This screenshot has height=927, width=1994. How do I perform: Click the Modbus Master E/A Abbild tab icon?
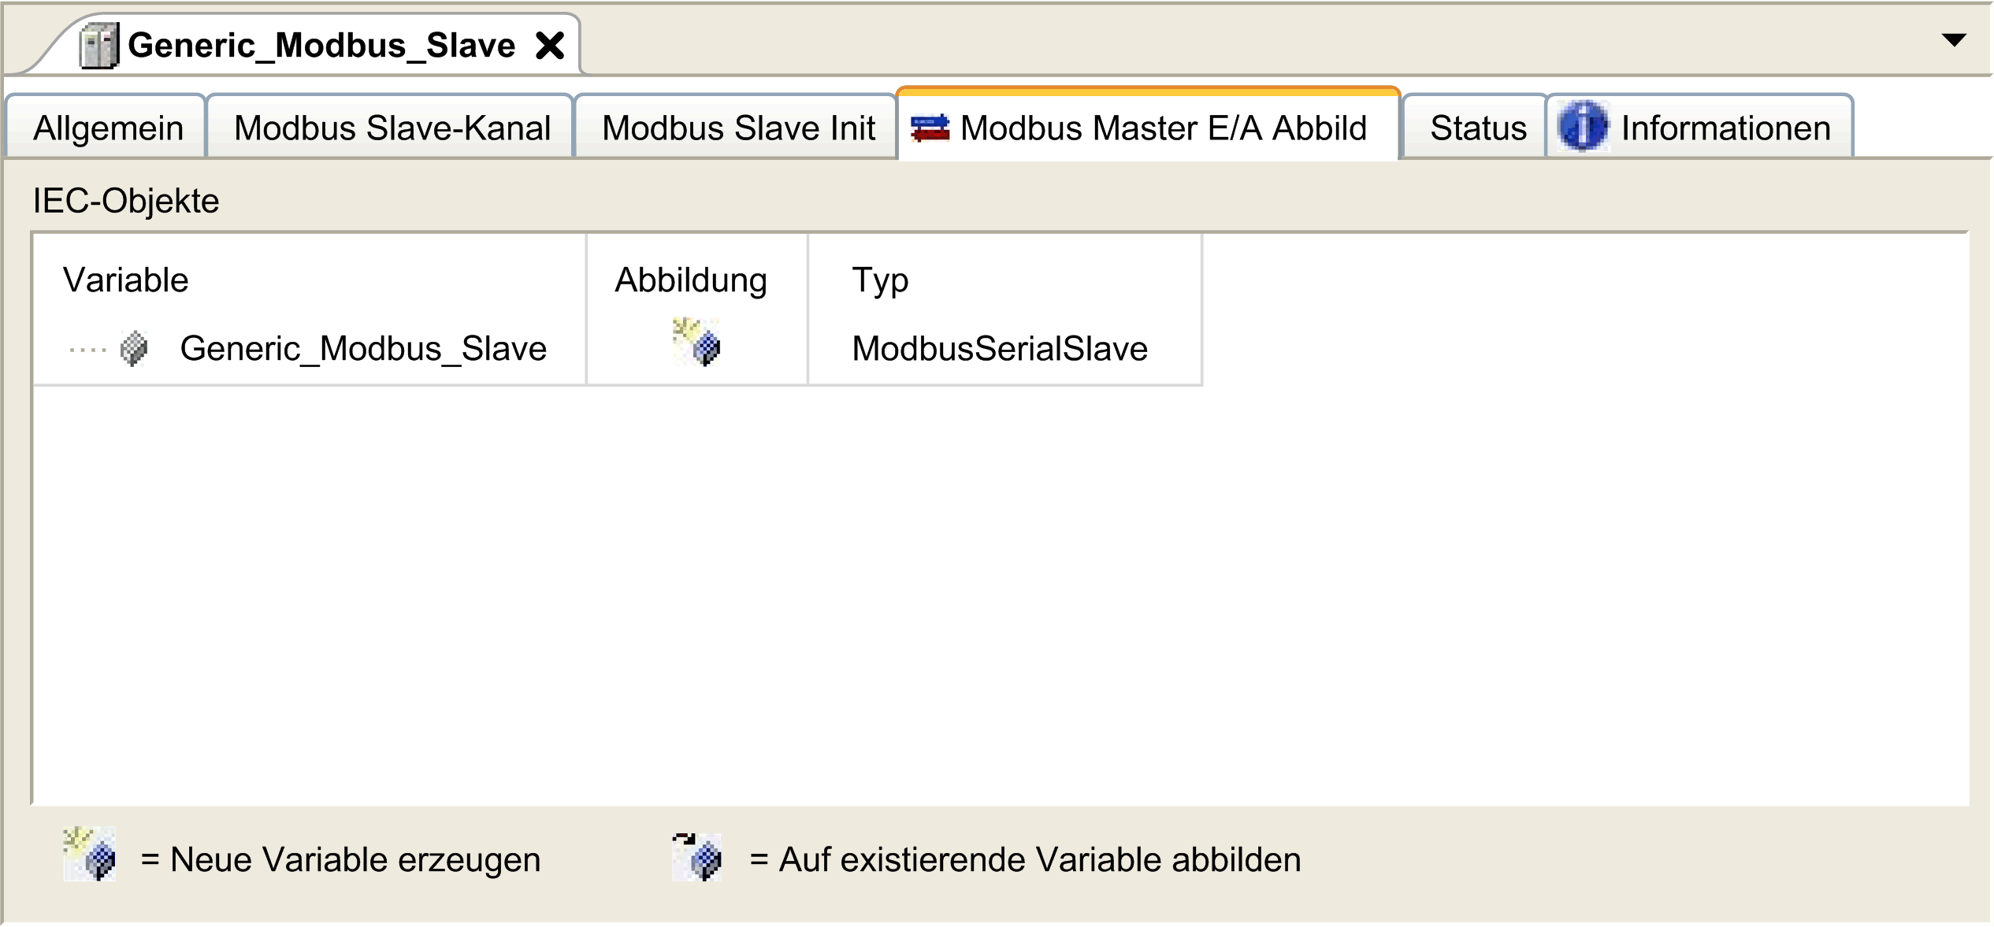[x=930, y=128]
